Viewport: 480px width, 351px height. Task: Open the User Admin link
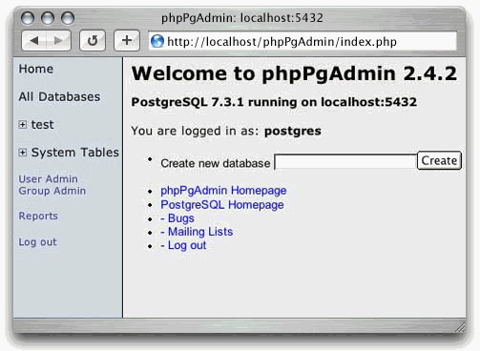click(48, 179)
